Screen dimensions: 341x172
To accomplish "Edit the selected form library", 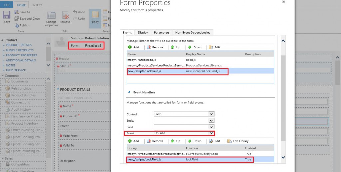I will (x=215, y=47).
